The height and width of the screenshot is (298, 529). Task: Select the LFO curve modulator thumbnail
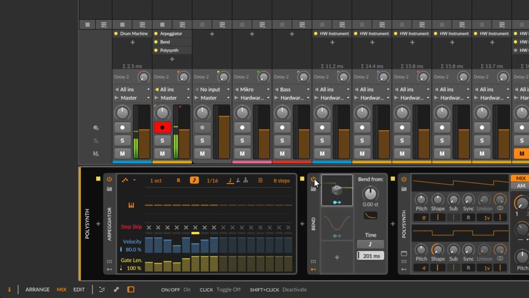coord(337,224)
